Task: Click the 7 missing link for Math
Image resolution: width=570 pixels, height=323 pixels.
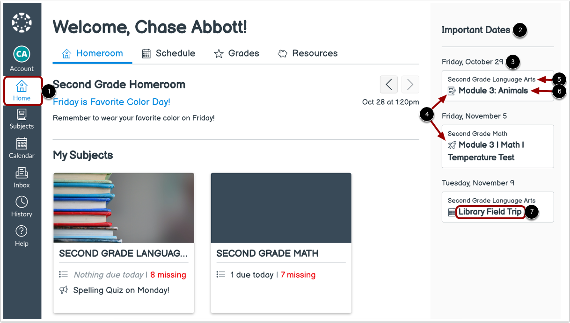Action: (x=298, y=275)
